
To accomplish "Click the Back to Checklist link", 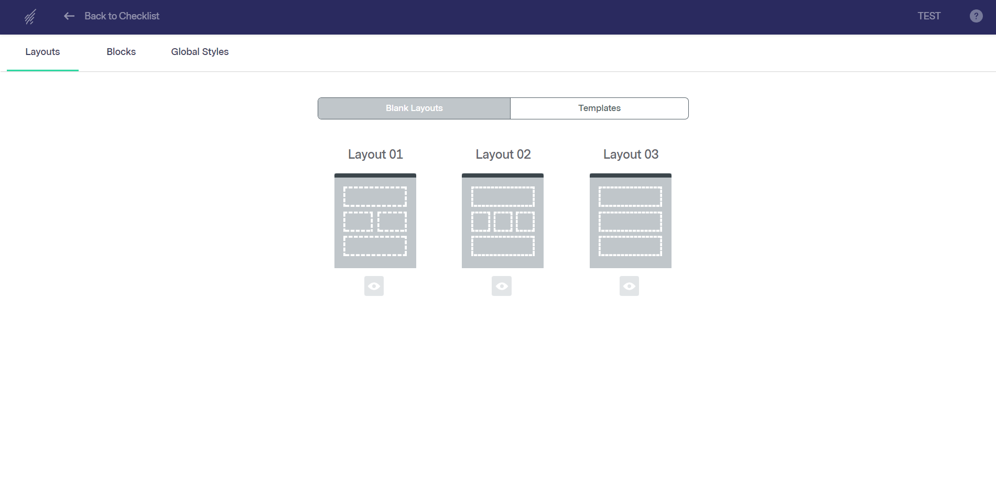I will [x=122, y=16].
